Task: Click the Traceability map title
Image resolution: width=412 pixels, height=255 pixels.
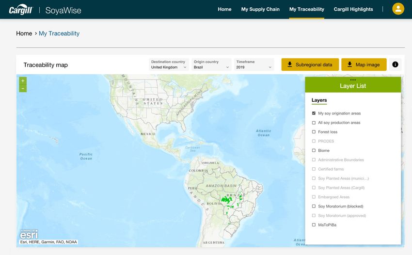Action: click(46, 65)
